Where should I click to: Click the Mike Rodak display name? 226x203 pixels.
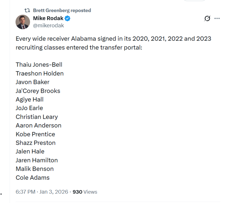[x=48, y=18]
